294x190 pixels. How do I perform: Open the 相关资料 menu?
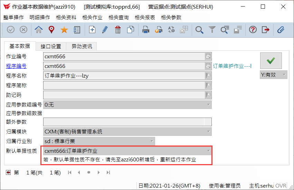click(66, 17)
